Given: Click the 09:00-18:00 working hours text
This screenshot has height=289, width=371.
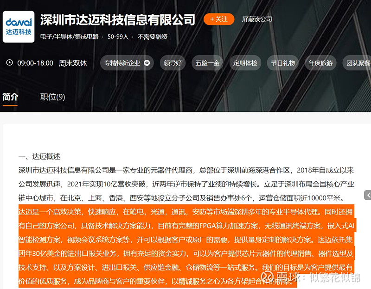Looking at the screenshot, I should click(35, 63).
